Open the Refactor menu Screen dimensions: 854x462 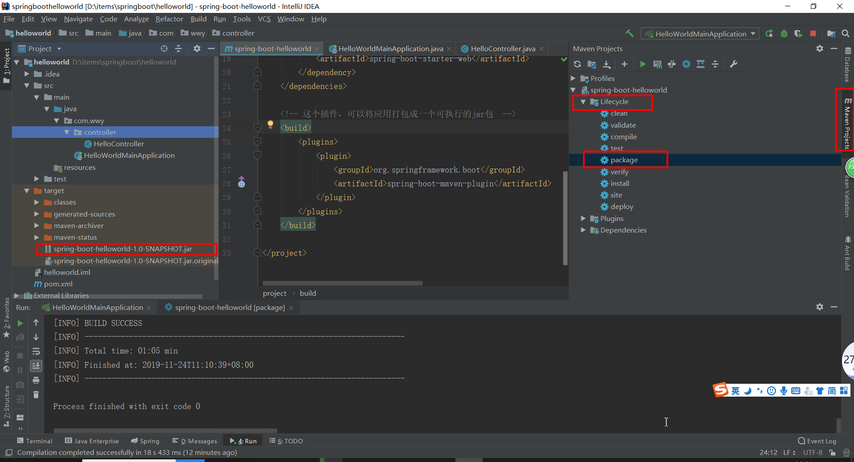169,19
